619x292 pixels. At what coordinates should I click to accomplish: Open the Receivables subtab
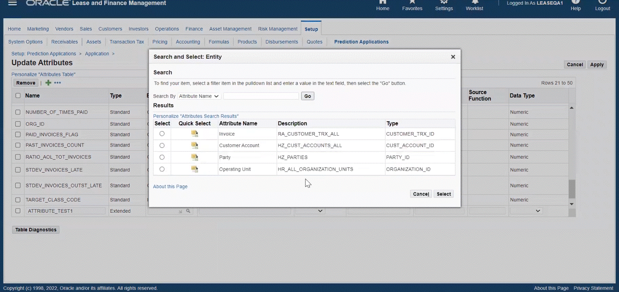click(x=65, y=42)
